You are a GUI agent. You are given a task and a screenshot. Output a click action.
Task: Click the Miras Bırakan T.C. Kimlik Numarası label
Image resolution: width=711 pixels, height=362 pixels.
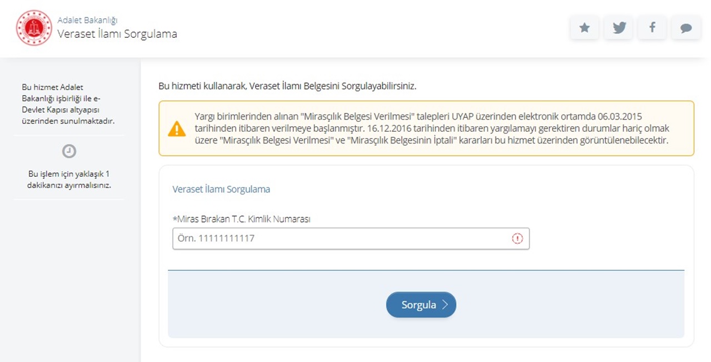tap(241, 219)
